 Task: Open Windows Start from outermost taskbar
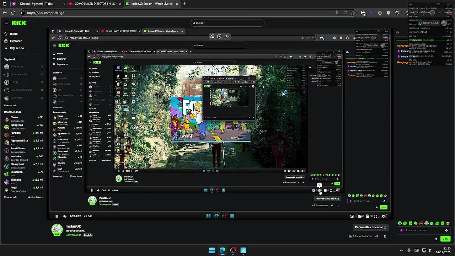[212, 250]
